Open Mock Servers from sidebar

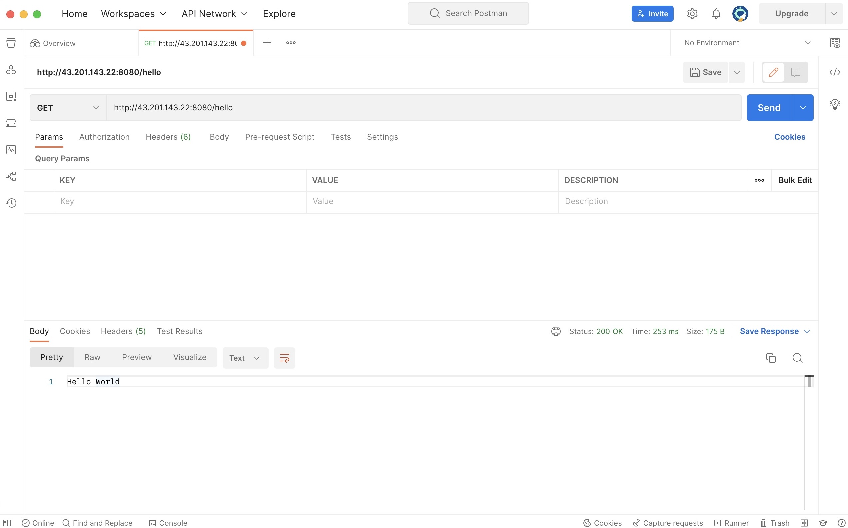pos(11,123)
